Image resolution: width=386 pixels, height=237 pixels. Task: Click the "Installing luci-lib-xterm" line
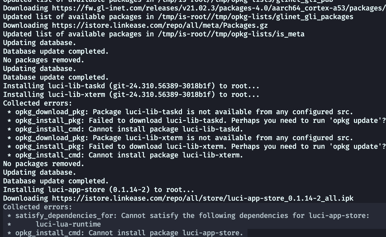[131, 95]
